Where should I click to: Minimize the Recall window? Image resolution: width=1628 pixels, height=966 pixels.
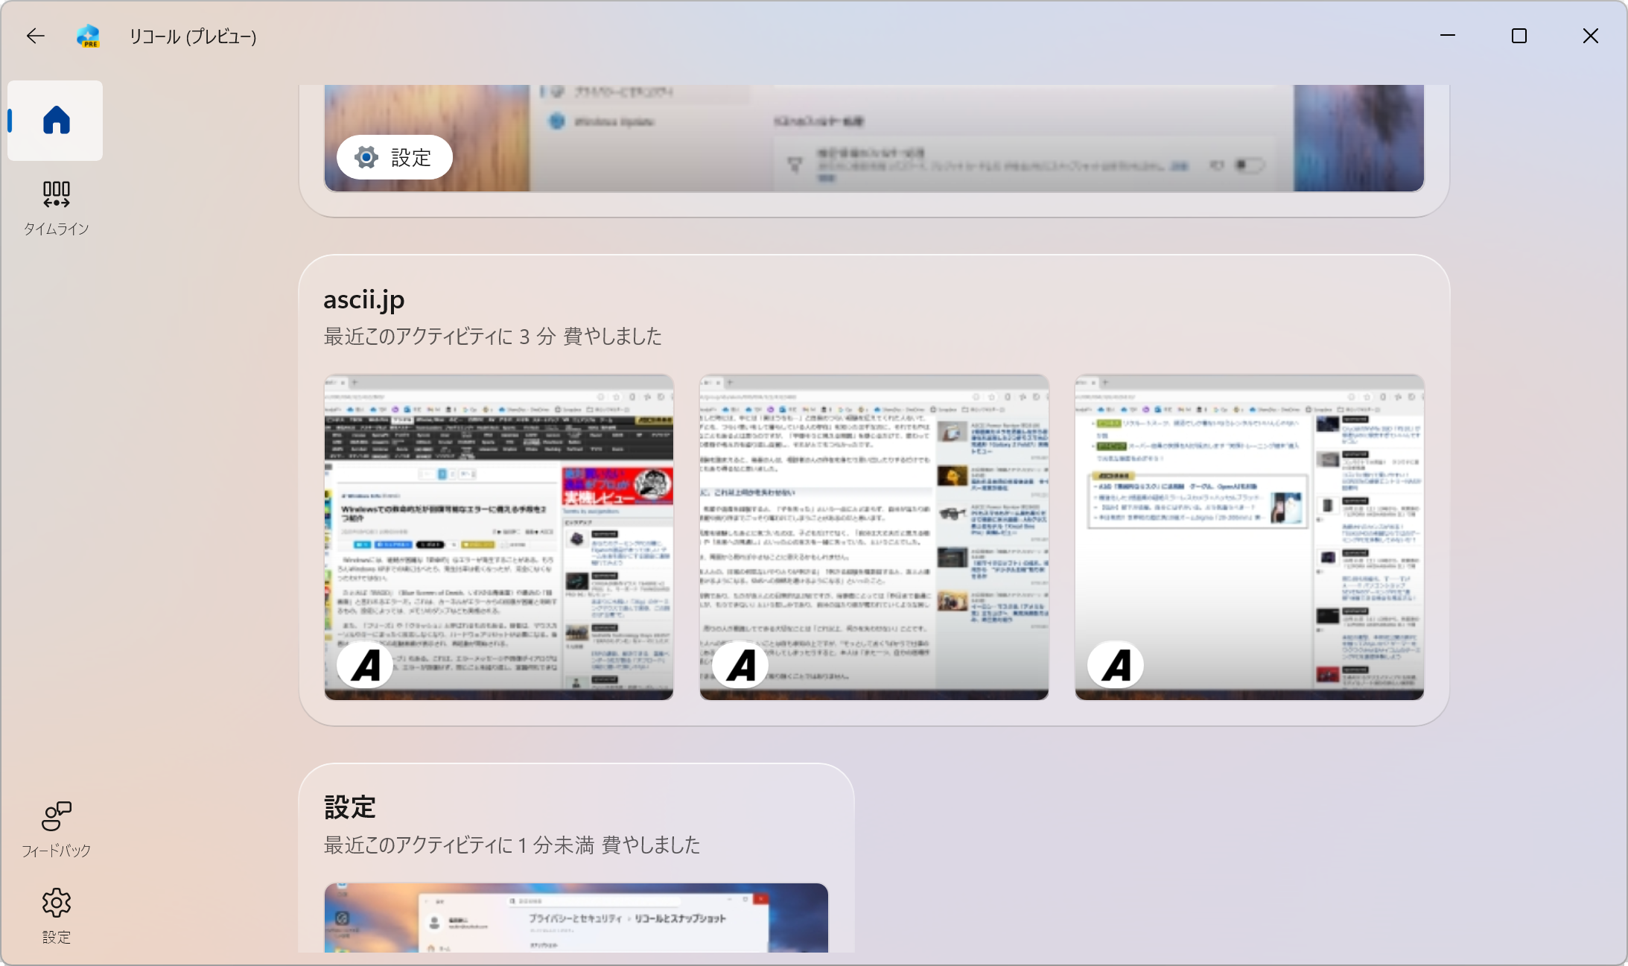(x=1447, y=36)
